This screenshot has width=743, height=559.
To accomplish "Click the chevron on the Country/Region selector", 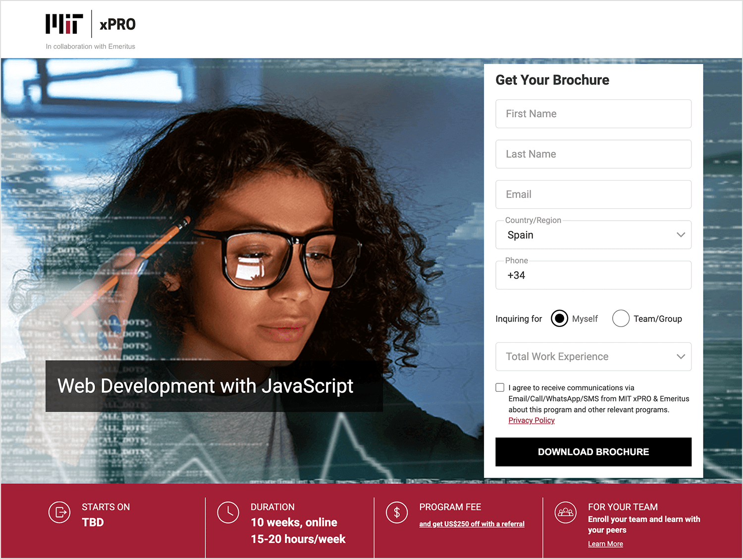I will click(x=680, y=235).
